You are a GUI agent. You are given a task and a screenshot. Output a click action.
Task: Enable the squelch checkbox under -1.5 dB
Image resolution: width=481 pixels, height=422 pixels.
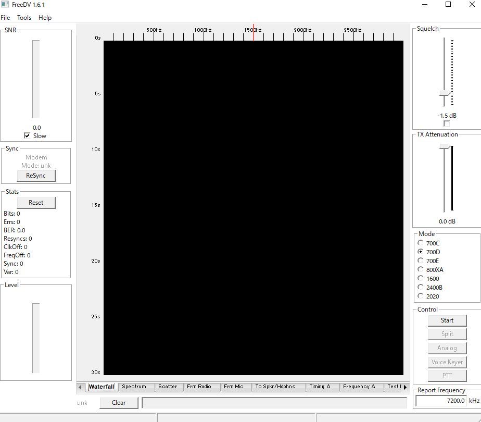click(x=447, y=123)
